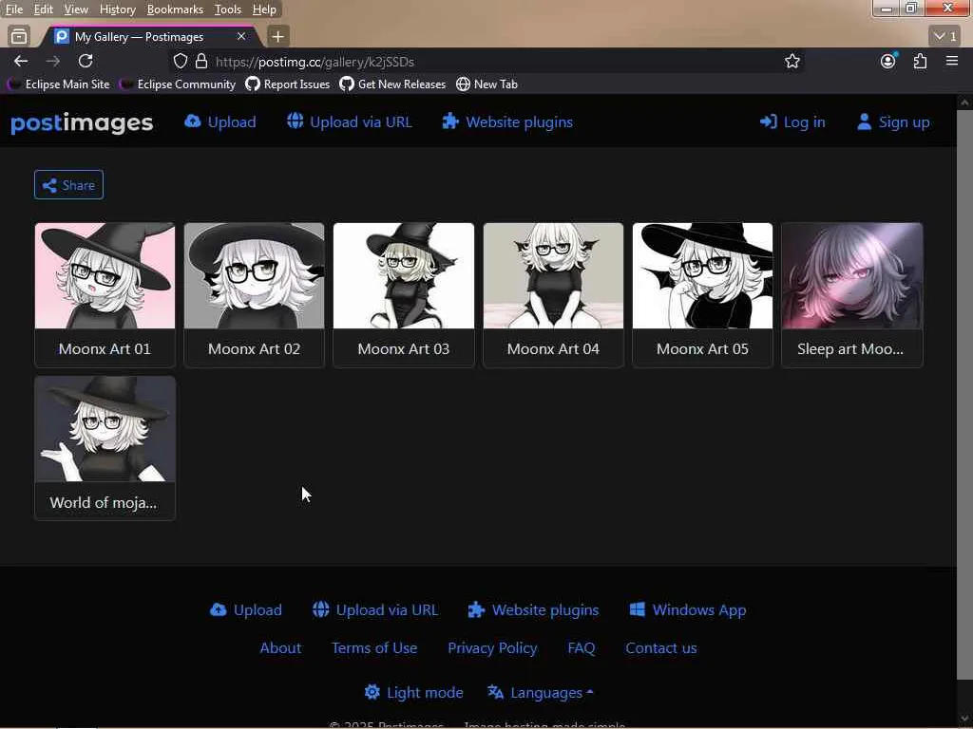This screenshot has height=729, width=973.
Task: Click the globe icon for Upload via URL
Action: click(x=295, y=121)
